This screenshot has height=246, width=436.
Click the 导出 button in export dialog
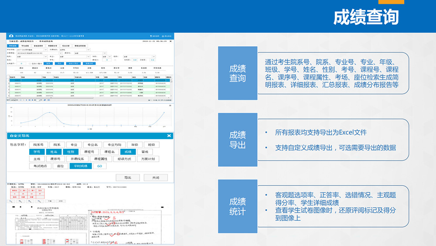pos(128,178)
